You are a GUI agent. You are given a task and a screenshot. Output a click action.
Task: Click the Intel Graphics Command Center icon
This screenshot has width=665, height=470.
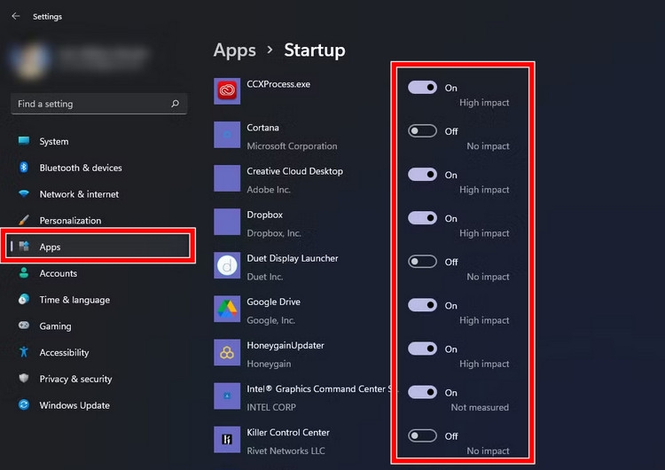[x=227, y=396]
